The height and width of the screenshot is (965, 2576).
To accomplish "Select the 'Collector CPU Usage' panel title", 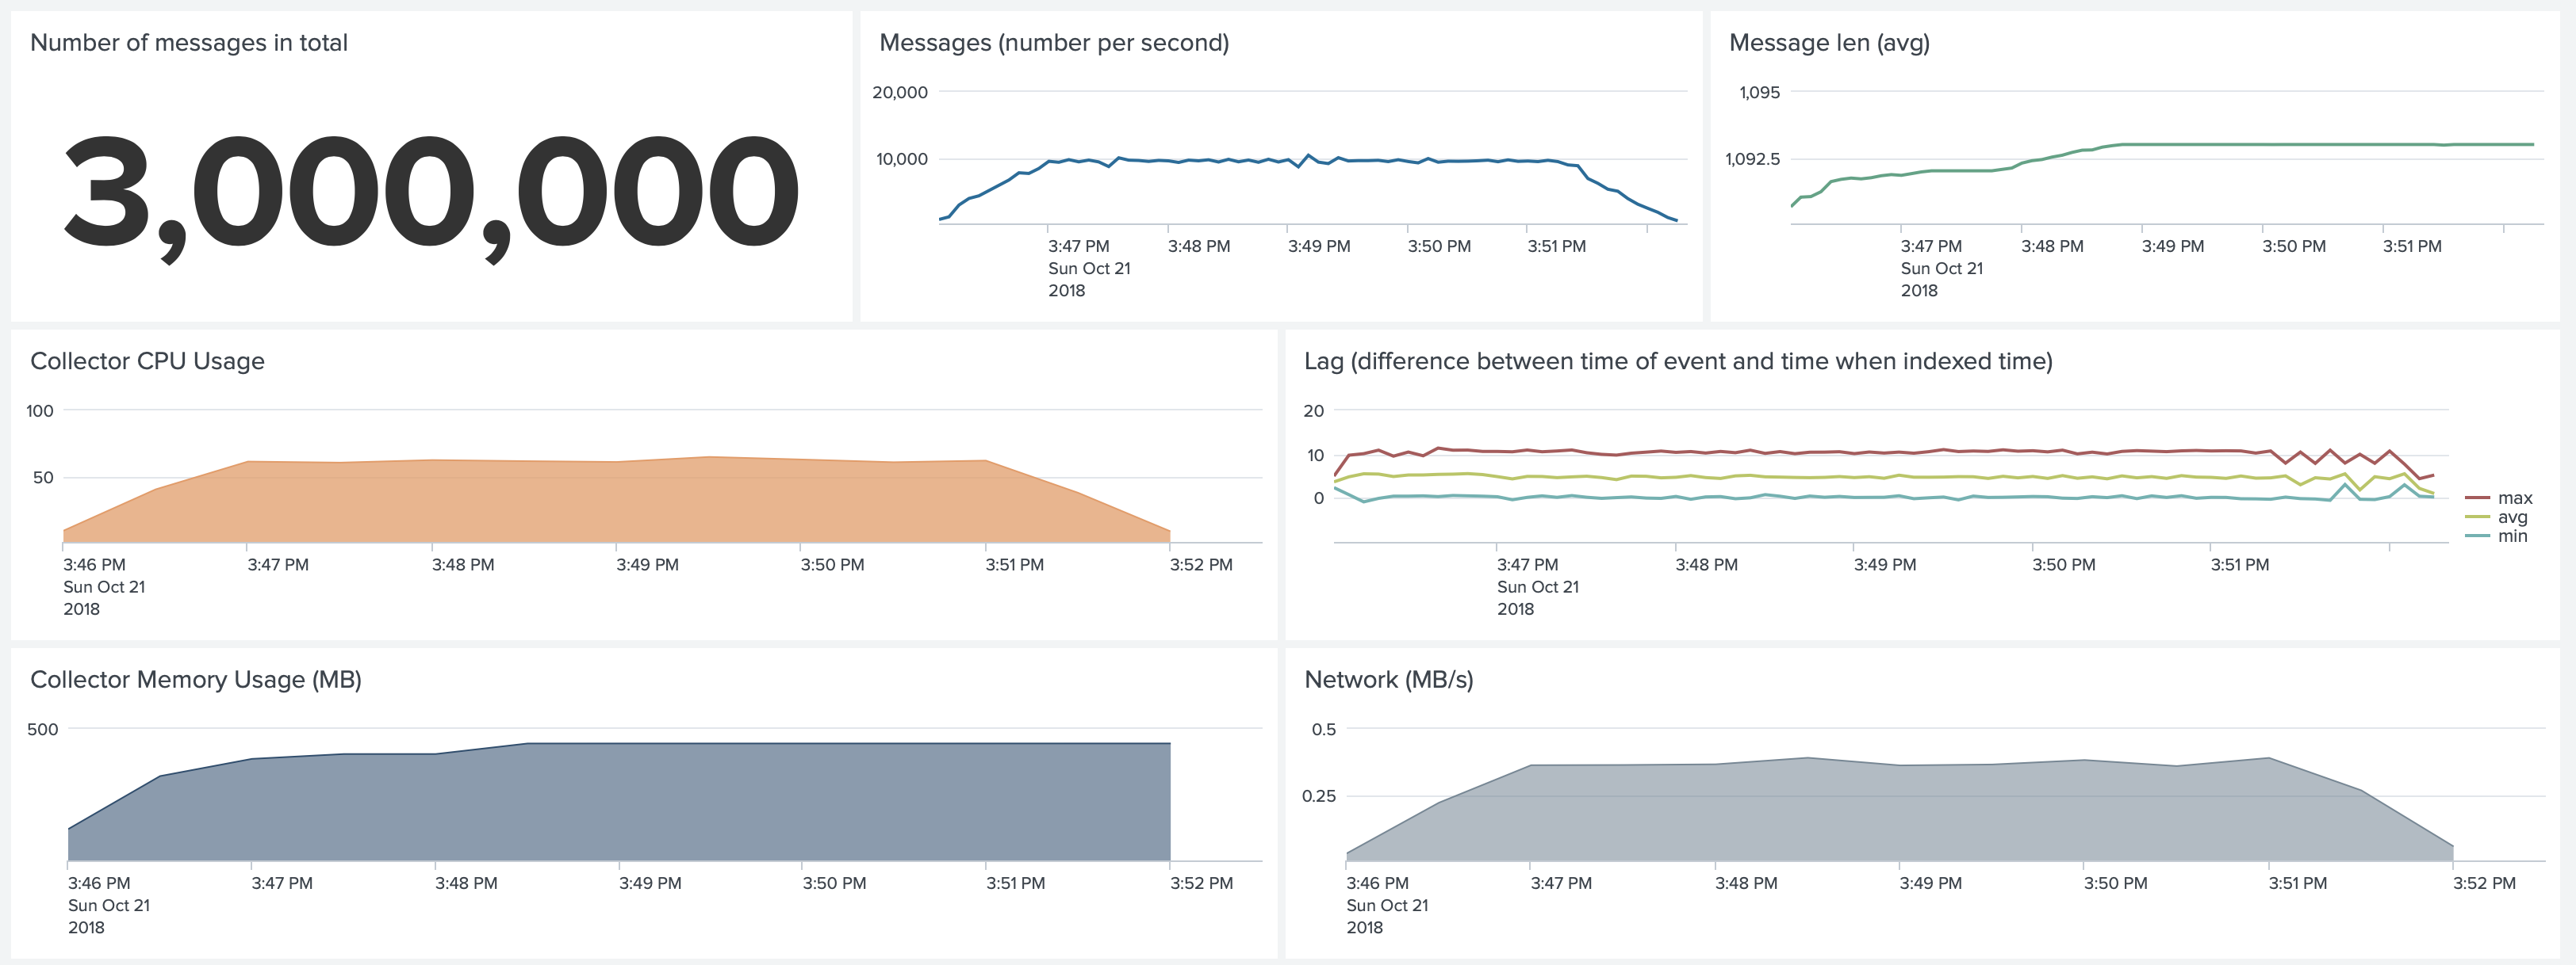I will pos(147,360).
